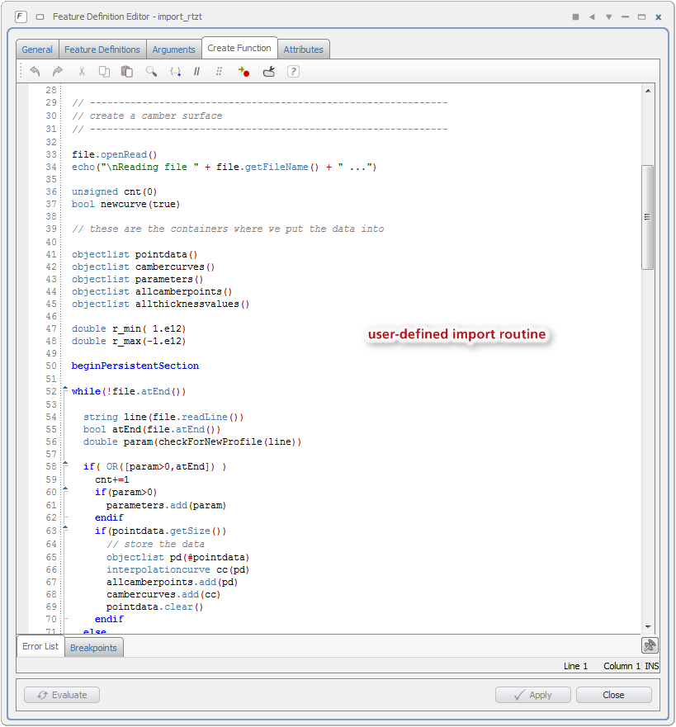
Task: Click the wrench settings toolbar icon
Action: 269,71
